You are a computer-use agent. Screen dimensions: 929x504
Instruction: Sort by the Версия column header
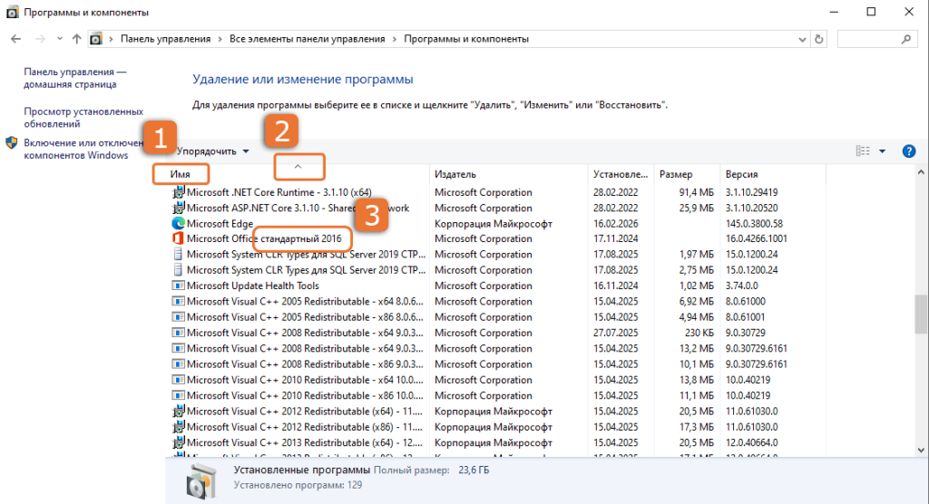tap(741, 174)
